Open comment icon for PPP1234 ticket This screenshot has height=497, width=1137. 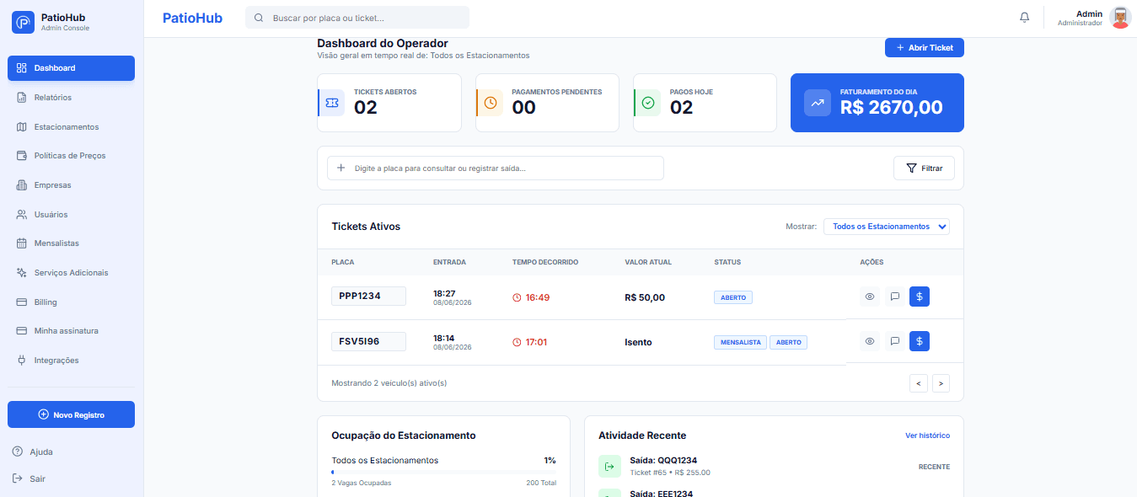coord(895,297)
